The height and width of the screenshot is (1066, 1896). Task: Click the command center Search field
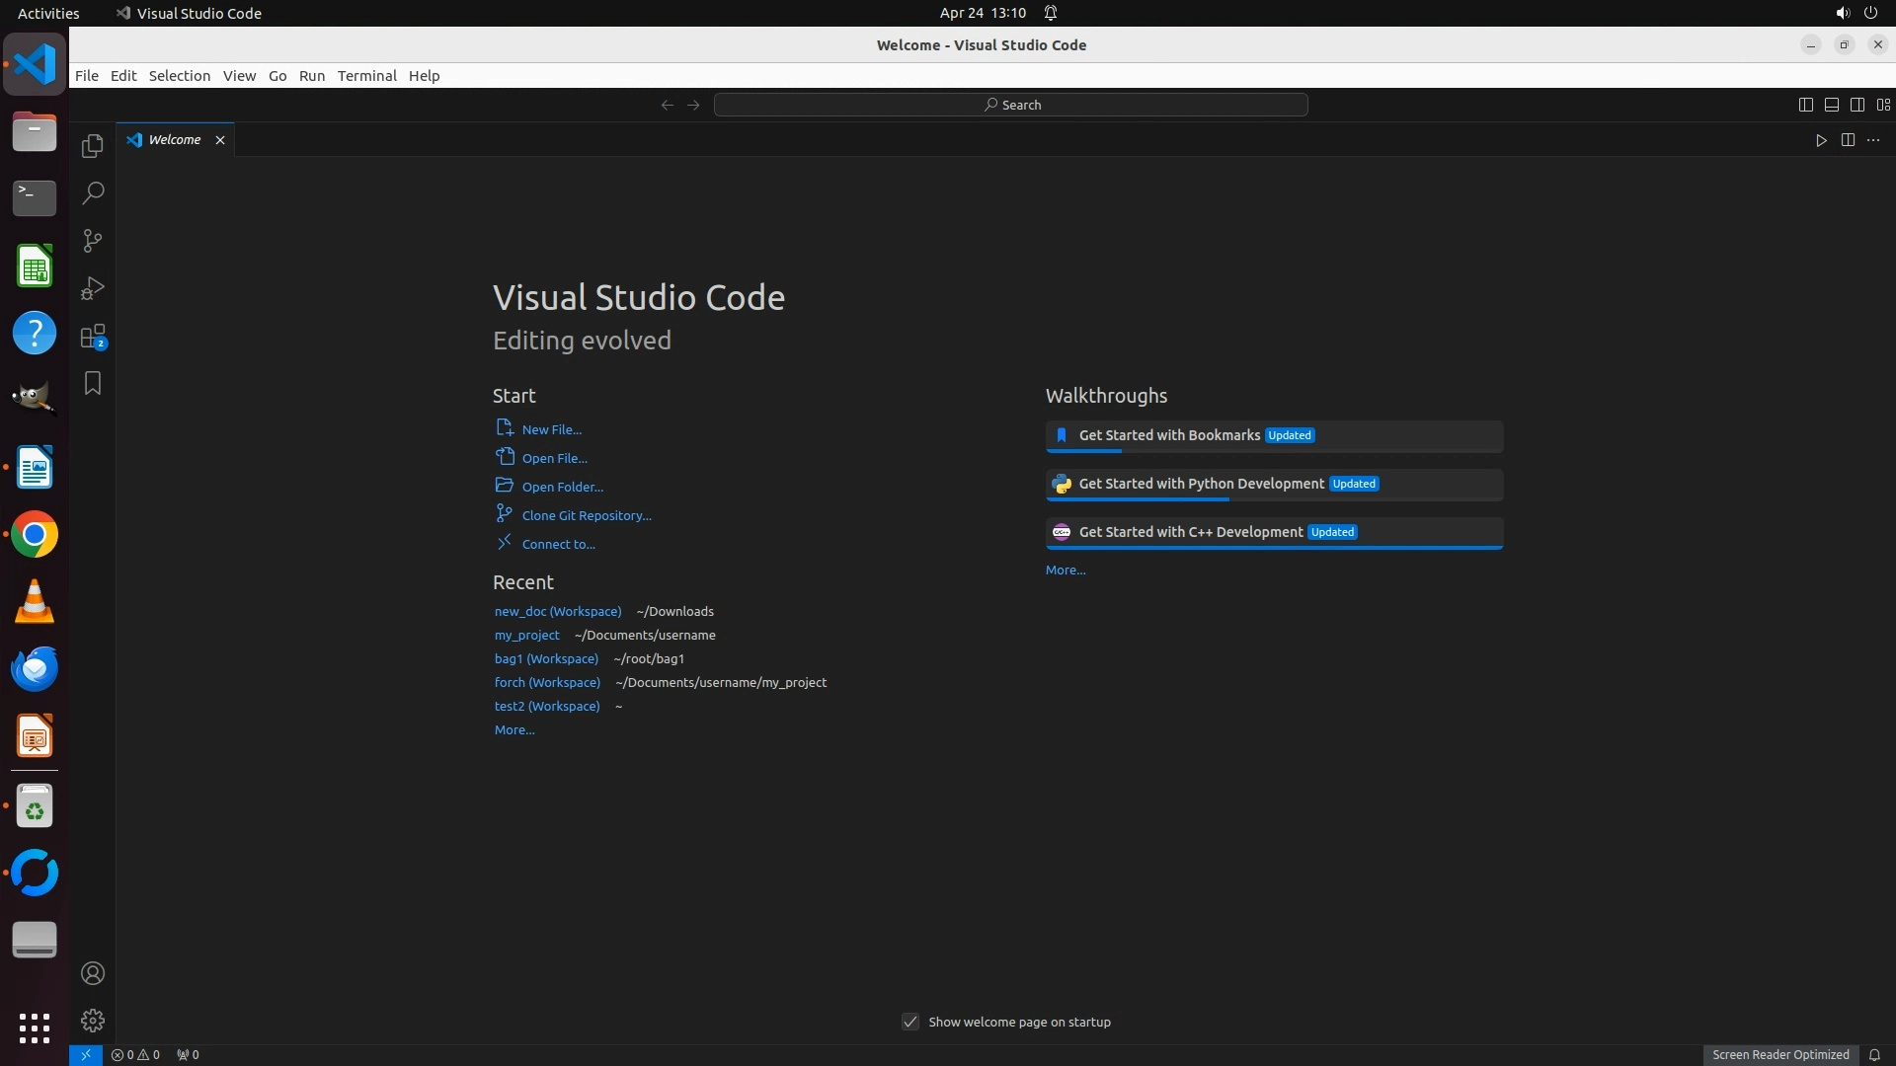point(1010,105)
